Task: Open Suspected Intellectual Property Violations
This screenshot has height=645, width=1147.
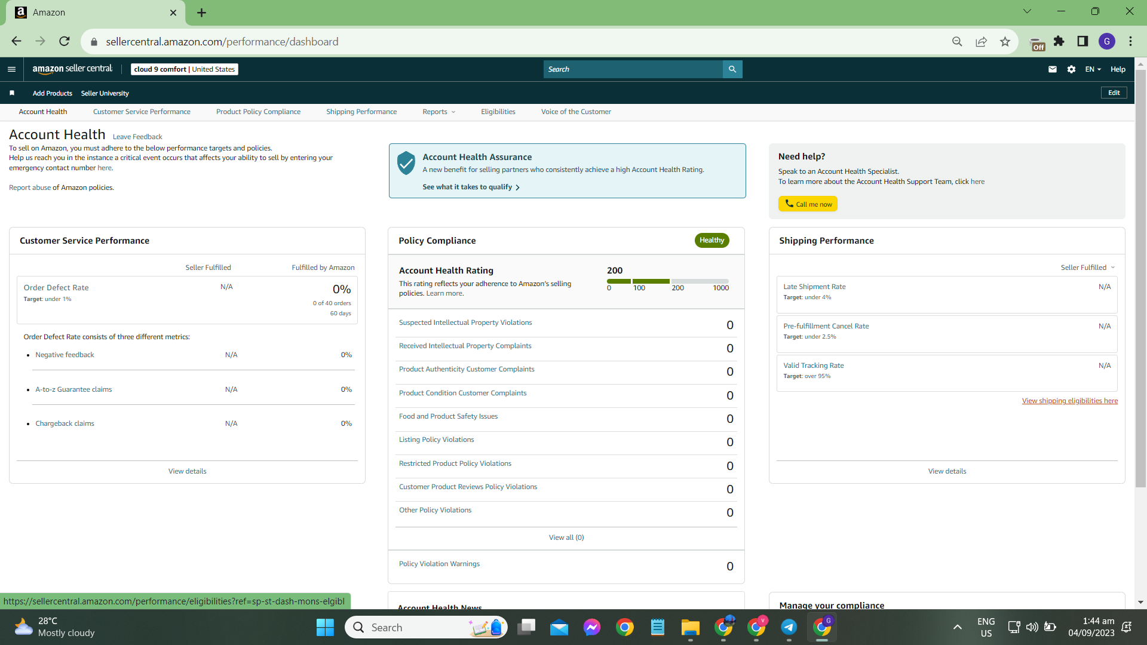Action: tap(465, 322)
